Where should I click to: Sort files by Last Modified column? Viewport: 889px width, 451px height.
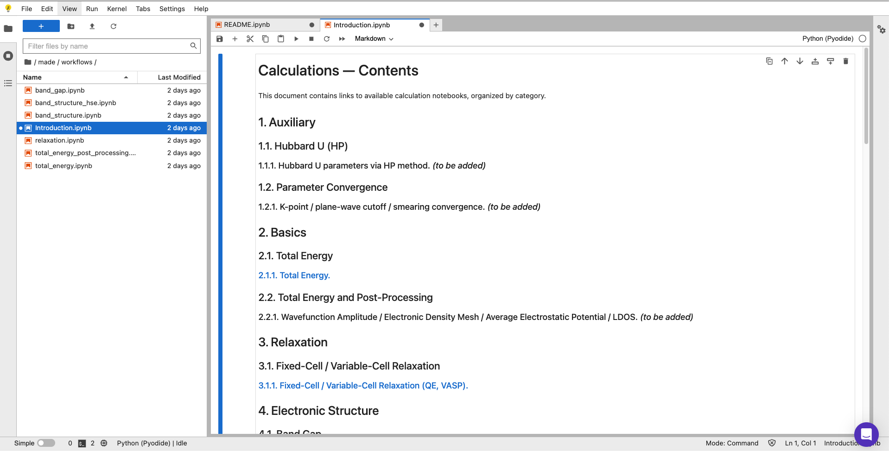coord(172,77)
